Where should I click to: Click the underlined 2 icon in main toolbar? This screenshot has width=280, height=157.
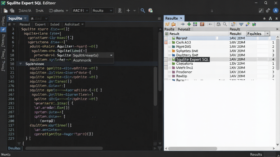pyautogui.click(x=120, y=11)
